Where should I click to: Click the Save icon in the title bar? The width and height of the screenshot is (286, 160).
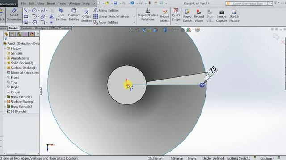tap(115, 3)
